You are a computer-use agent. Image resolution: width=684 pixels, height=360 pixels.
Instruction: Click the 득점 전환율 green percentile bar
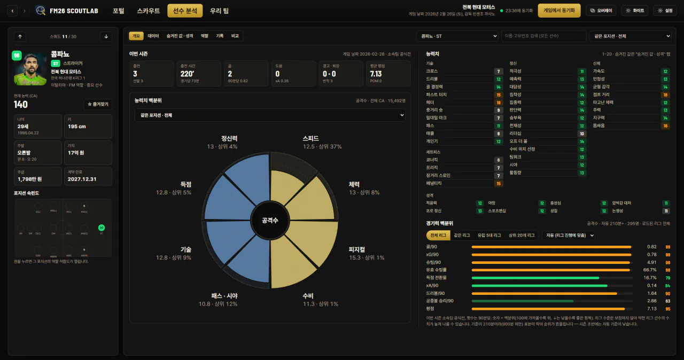[551, 278]
